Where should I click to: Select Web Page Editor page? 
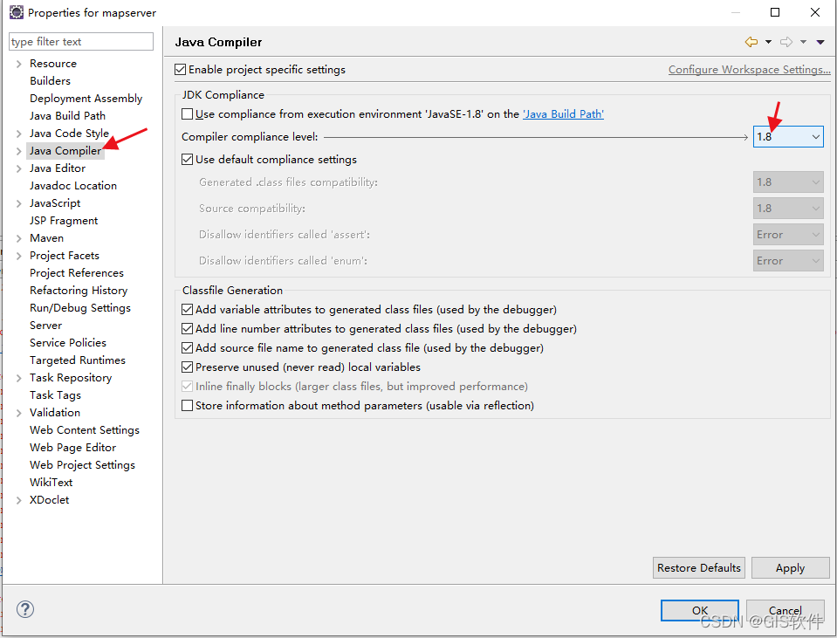72,448
